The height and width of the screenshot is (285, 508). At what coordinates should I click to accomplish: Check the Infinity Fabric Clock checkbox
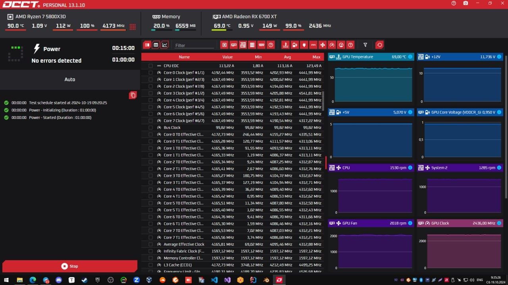tap(150, 251)
